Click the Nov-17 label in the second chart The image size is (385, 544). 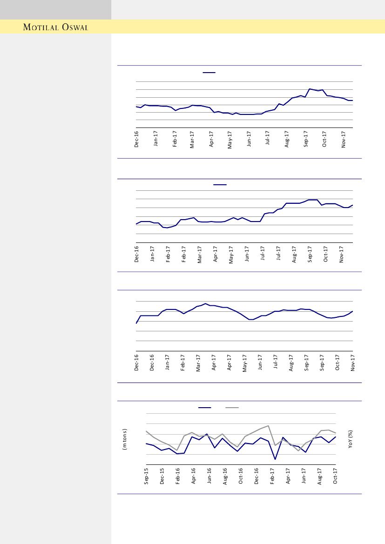(341, 254)
